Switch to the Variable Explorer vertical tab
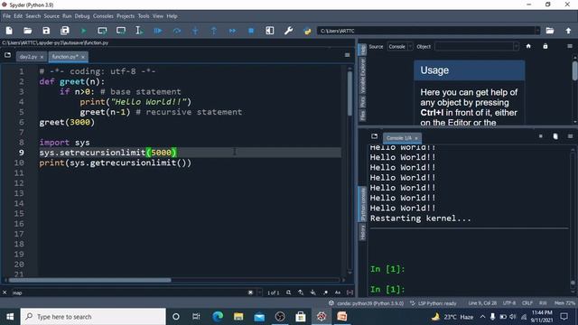This screenshot has width=578, height=325. [x=363, y=76]
